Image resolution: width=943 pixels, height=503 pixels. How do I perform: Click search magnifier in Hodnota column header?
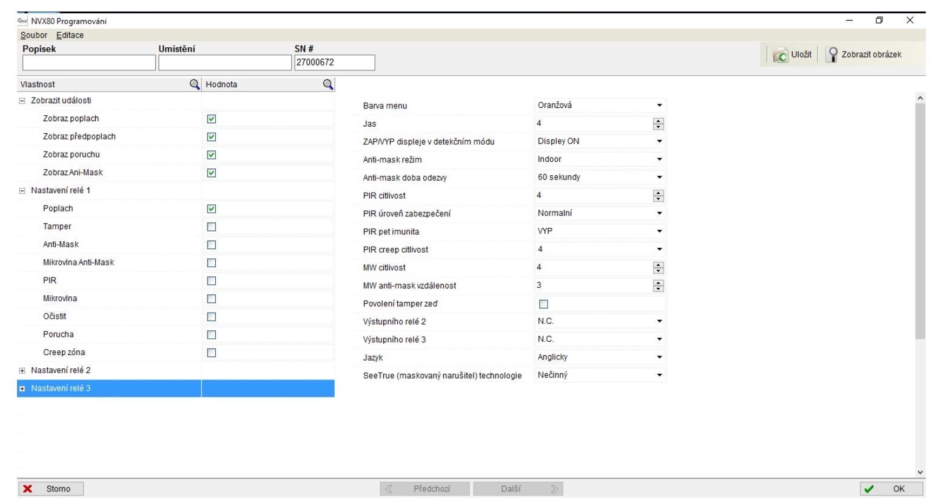tap(327, 85)
